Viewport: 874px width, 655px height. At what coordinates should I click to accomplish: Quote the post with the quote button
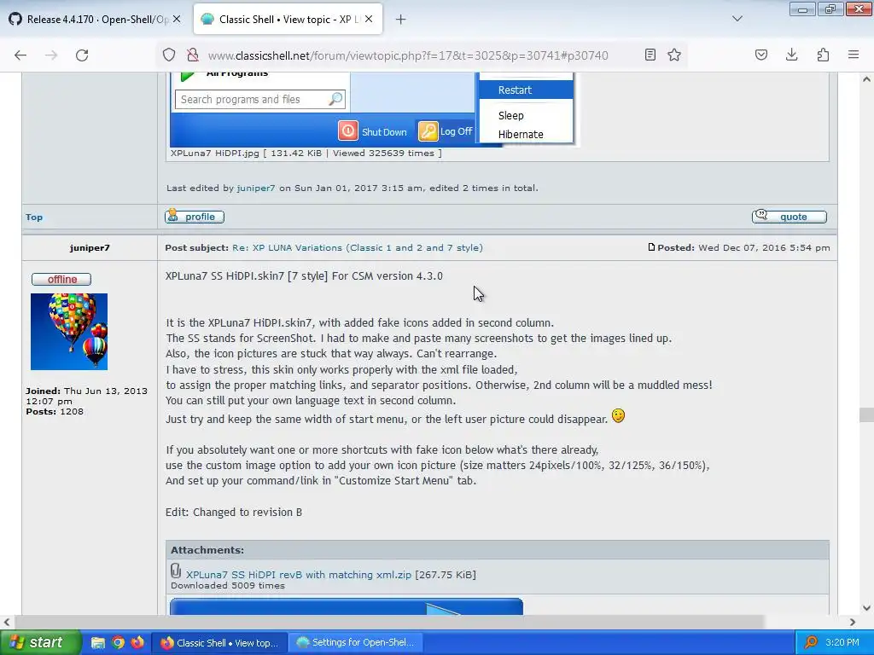click(x=790, y=217)
